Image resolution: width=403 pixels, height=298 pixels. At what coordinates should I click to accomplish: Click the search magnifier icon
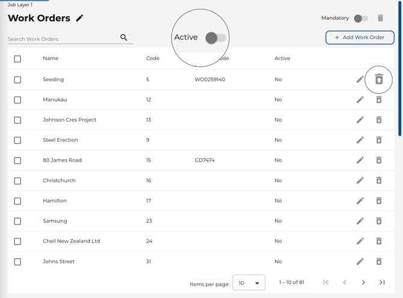124,37
